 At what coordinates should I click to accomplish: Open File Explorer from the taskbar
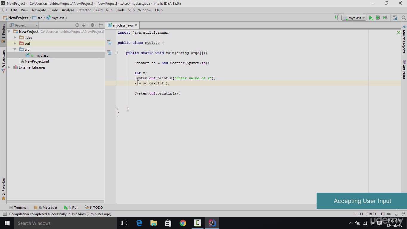point(154,223)
